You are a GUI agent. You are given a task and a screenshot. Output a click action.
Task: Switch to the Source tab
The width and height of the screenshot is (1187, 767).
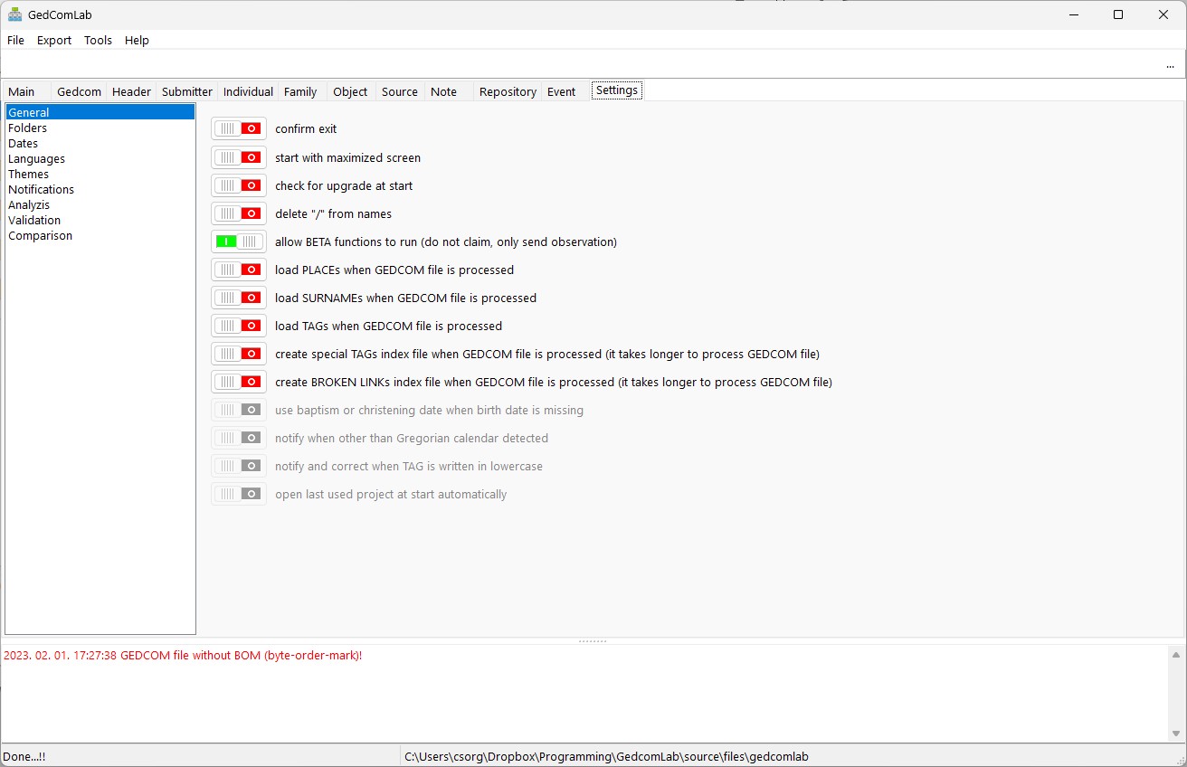400,91
